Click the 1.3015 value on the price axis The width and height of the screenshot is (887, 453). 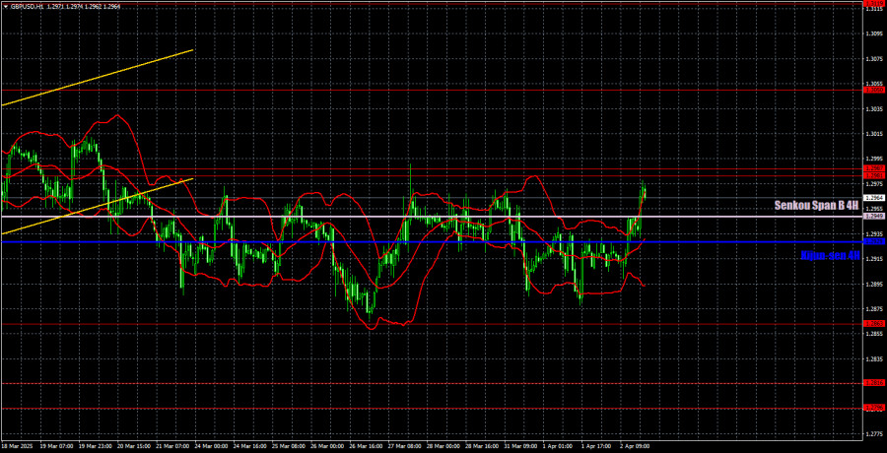(x=874, y=134)
